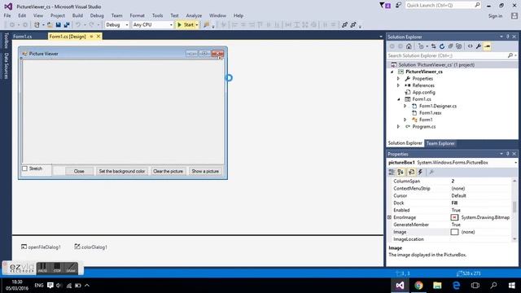Click the Dock property value Fill
The height and width of the screenshot is (293, 521).
click(x=454, y=203)
